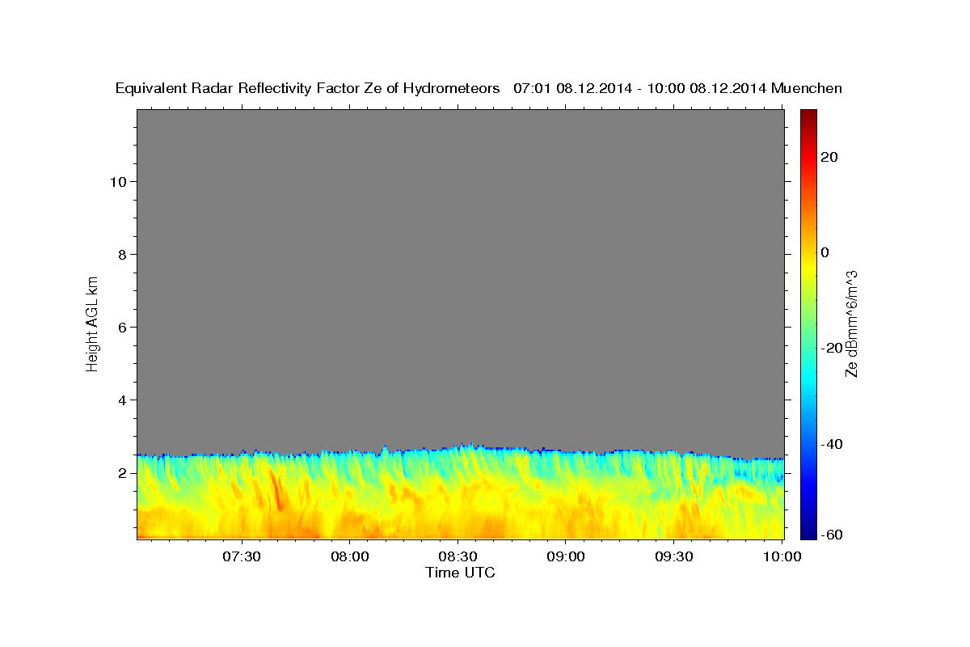This screenshot has width=970, height=647.
Task: Click the gray no-data region of the plot
Action: [x=460, y=275]
